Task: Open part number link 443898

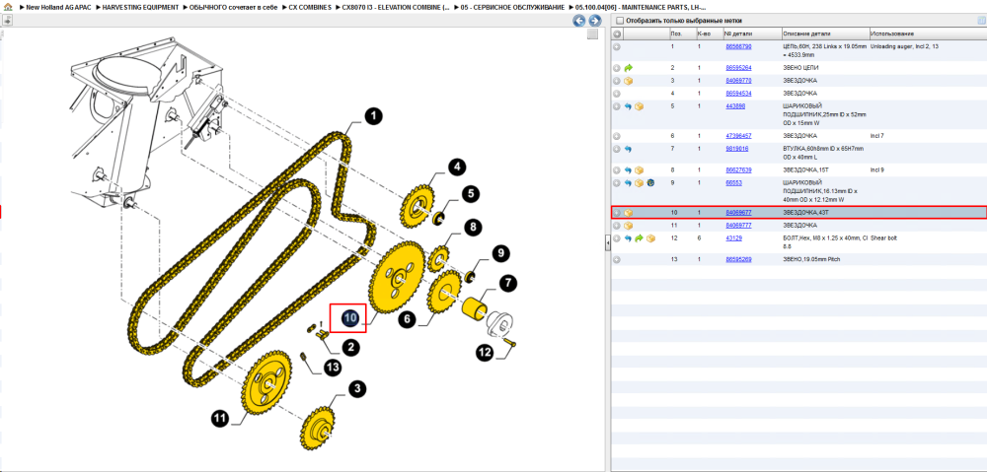Action: pyautogui.click(x=735, y=106)
